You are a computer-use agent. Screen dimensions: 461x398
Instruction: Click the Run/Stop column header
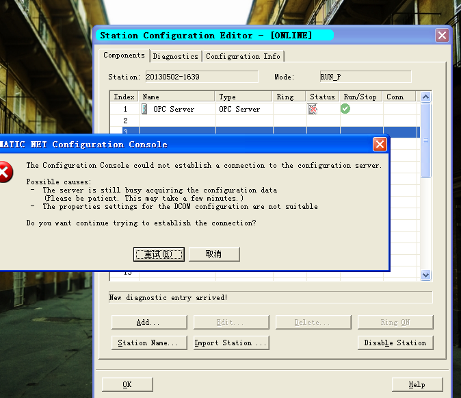(x=360, y=97)
